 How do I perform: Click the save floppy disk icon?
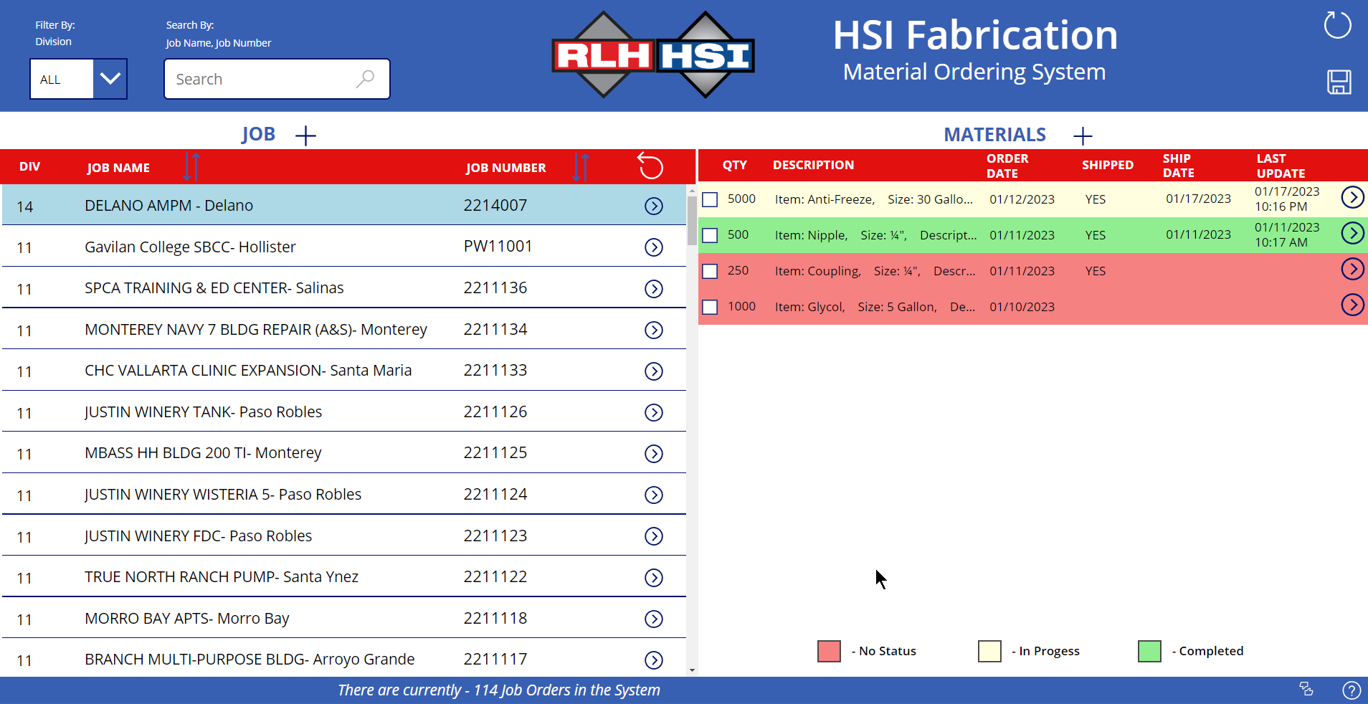point(1339,82)
